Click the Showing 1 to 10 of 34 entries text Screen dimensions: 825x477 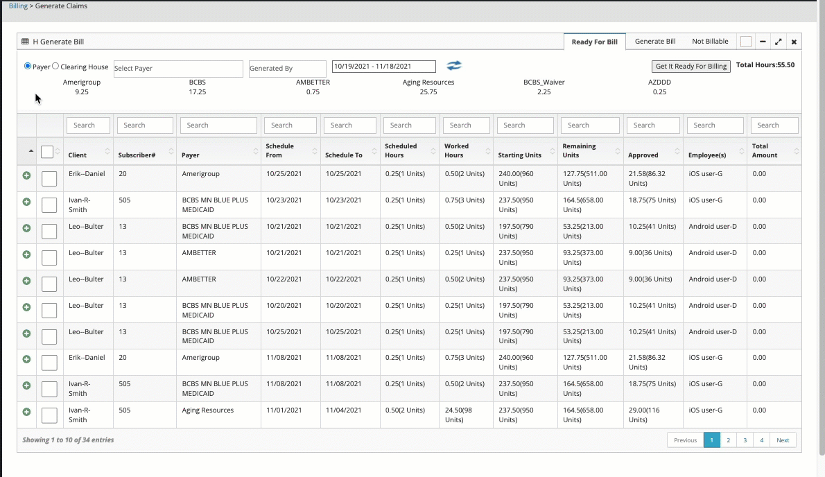(x=68, y=440)
